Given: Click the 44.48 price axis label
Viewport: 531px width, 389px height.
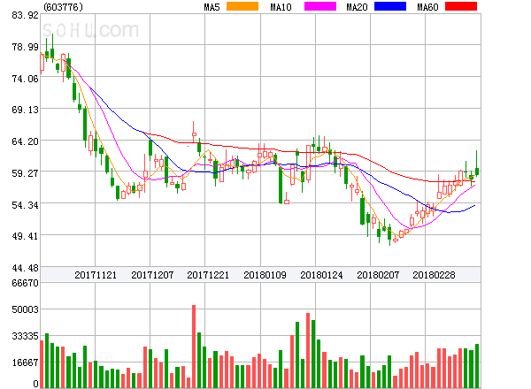Looking at the screenshot, I should pyautogui.click(x=25, y=268).
